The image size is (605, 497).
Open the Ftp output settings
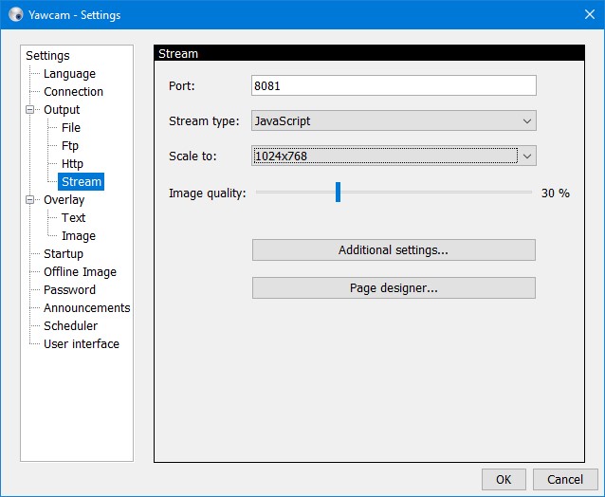pos(70,145)
